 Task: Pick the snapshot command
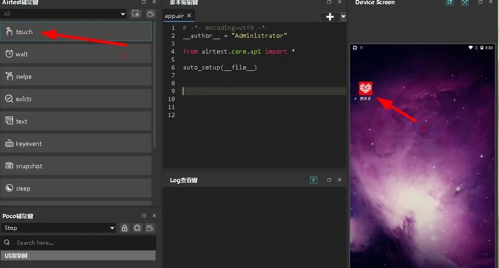tap(76, 166)
